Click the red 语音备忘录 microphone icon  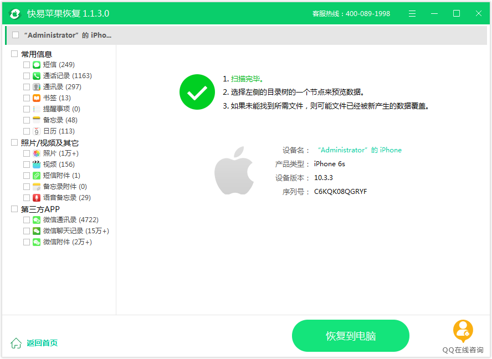click(37, 198)
